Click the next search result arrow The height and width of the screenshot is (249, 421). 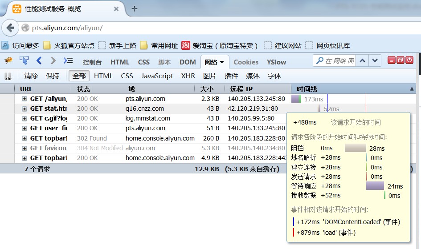pyautogui.click(x=375, y=60)
